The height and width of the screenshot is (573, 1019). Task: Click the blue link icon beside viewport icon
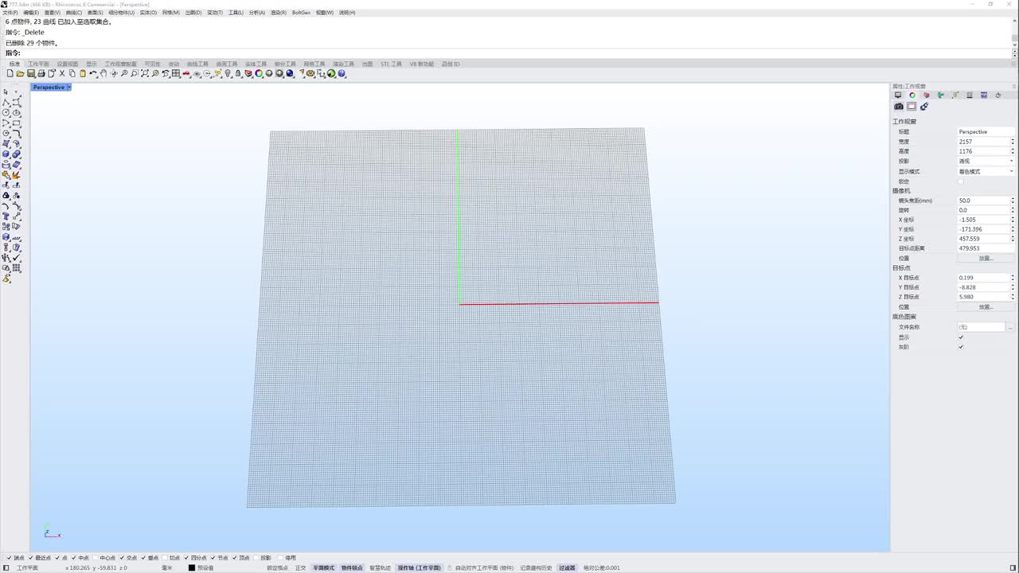click(924, 107)
